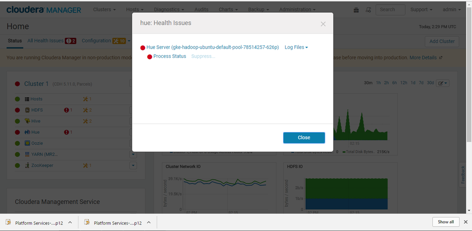Click the running commands icon
The height and width of the screenshot is (231, 472).
tap(368, 10)
